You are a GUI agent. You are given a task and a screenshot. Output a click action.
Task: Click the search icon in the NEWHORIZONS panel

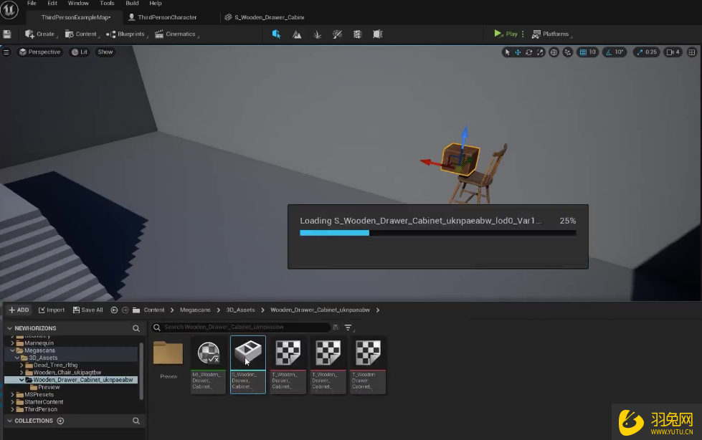point(136,328)
